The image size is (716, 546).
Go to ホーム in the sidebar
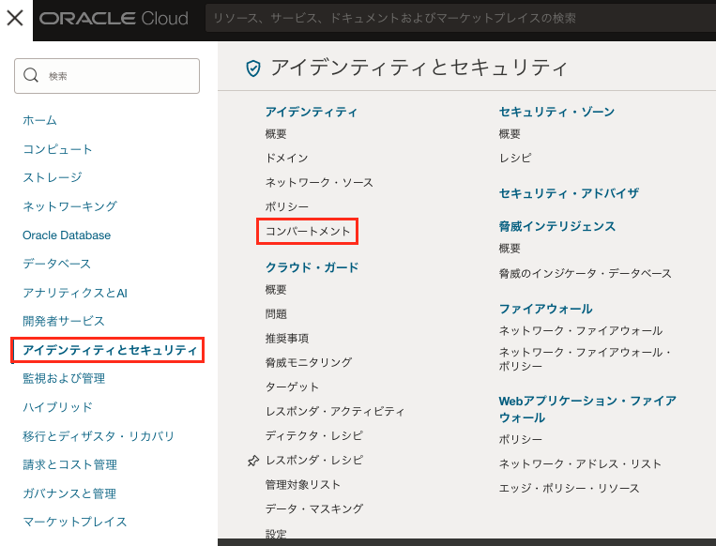(39, 120)
